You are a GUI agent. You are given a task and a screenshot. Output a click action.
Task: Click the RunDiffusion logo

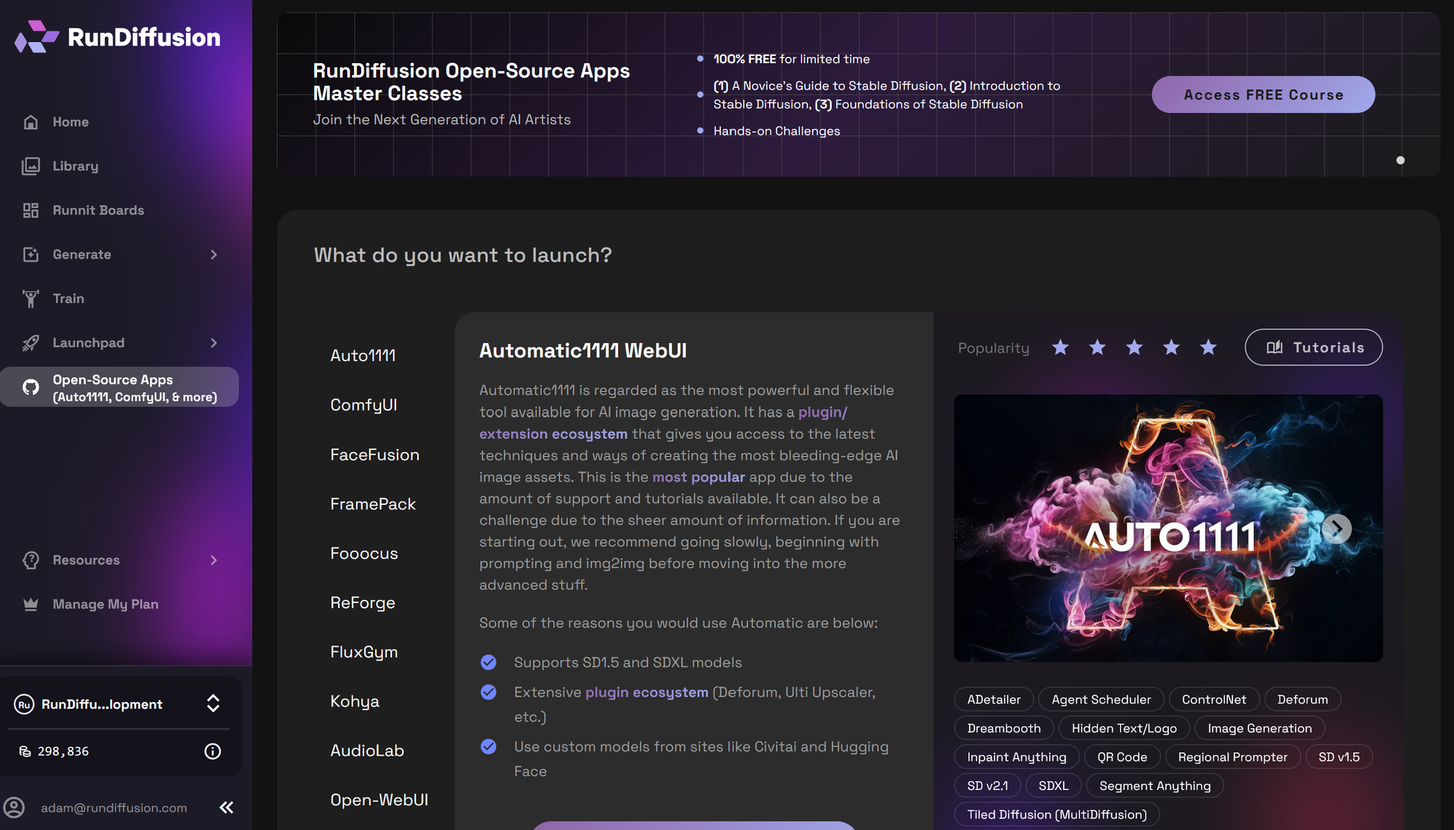click(x=116, y=36)
